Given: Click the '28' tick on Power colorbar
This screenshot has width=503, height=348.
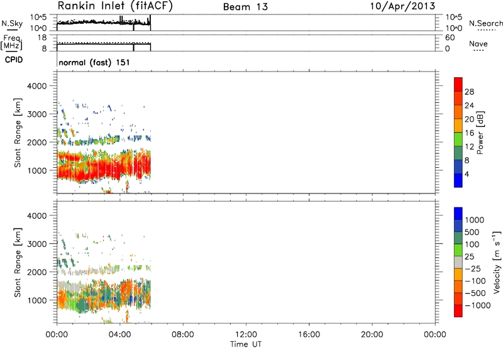Looking at the screenshot, I should click(469, 92).
